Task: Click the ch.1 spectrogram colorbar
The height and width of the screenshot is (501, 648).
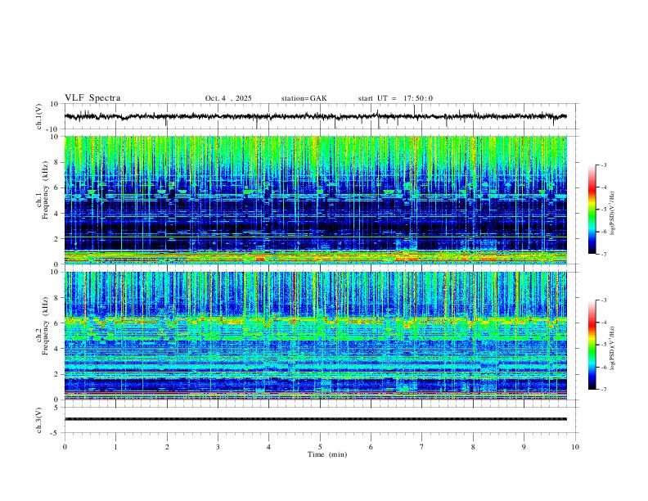Action: (592, 210)
